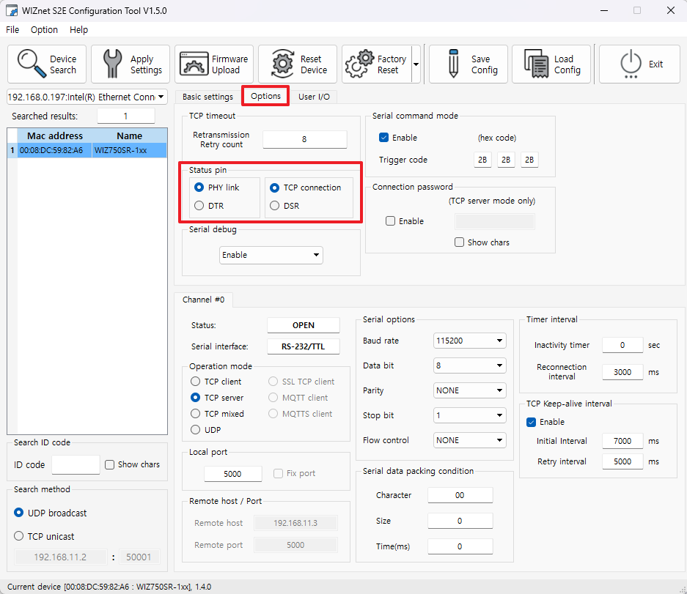The image size is (687, 594).
Task: Toggle Show chars under Connection password
Action: click(x=482, y=242)
